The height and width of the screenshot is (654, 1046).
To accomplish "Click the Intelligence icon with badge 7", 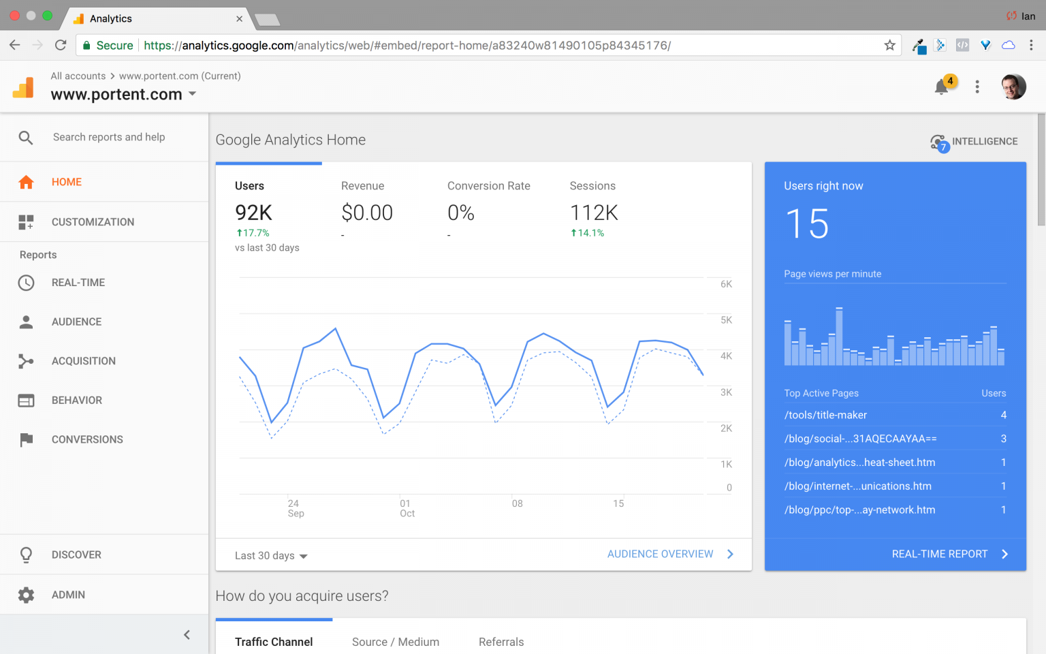I will click(x=938, y=142).
